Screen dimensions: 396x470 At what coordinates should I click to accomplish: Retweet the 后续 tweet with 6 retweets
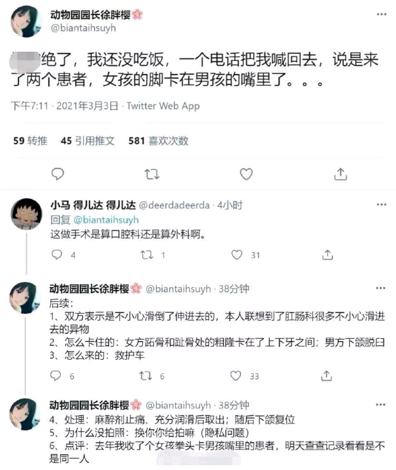tap(145, 376)
